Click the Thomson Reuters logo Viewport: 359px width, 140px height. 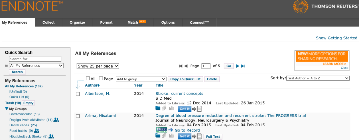point(326,7)
